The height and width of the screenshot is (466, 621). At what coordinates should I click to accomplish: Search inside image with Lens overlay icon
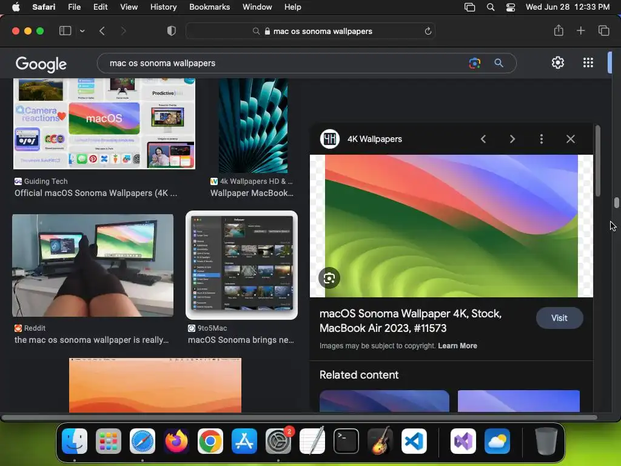(x=329, y=278)
